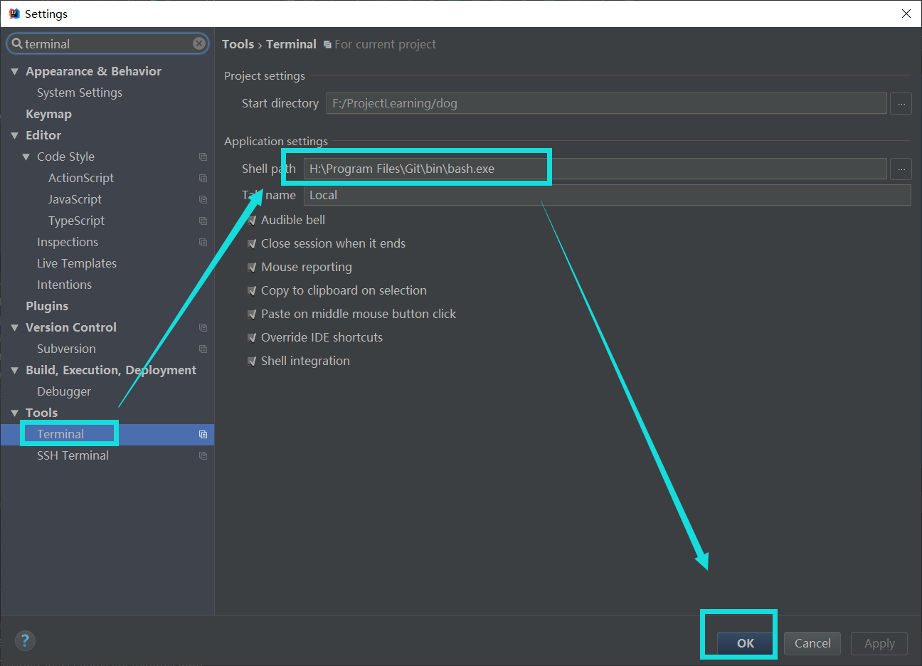Open the Intentions settings
Viewport: 922px width, 666px height.
click(x=64, y=285)
